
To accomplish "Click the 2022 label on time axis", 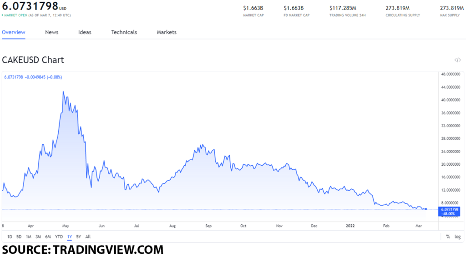I will (350, 226).
